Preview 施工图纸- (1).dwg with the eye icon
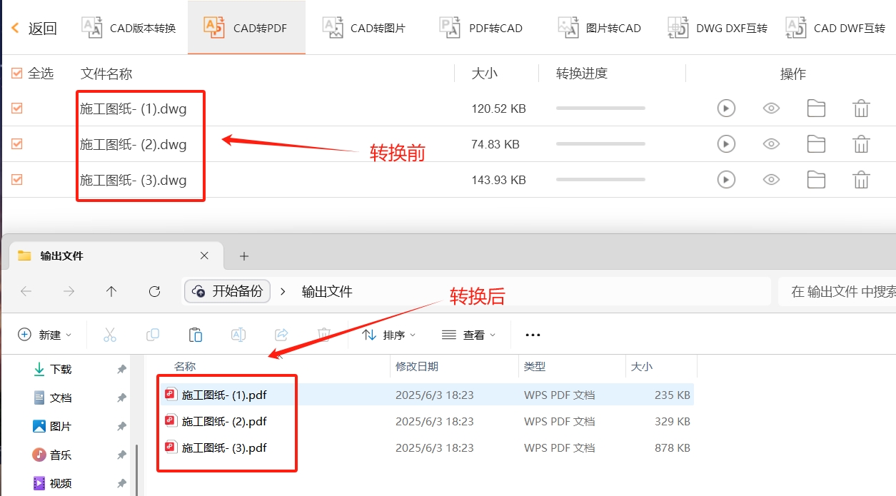This screenshot has width=896, height=496. 771,108
